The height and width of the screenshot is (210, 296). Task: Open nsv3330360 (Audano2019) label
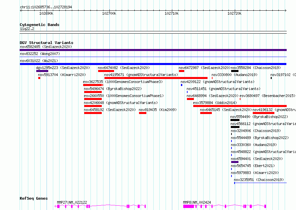coord(254,145)
